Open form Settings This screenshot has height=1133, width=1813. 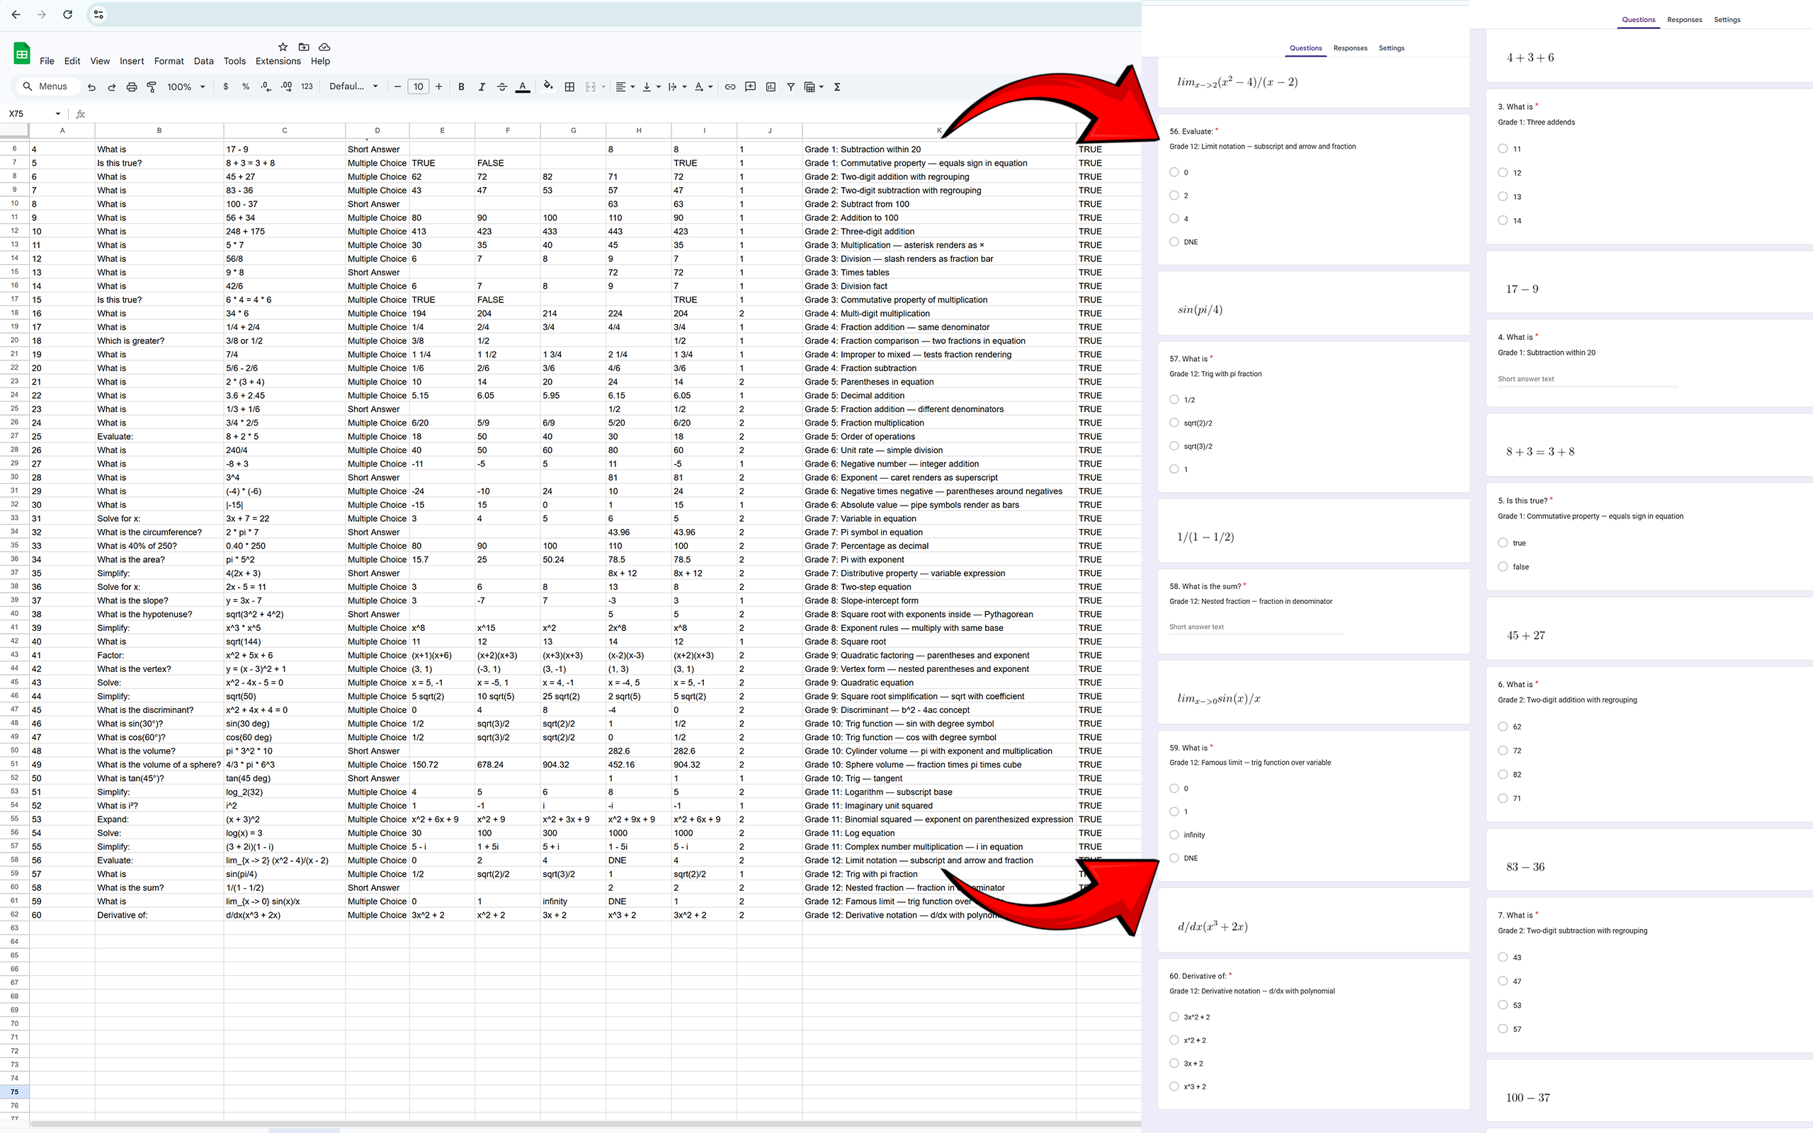click(x=1390, y=47)
